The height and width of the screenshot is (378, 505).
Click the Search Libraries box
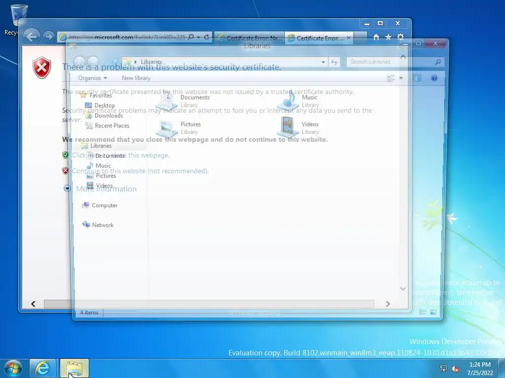[395, 62]
